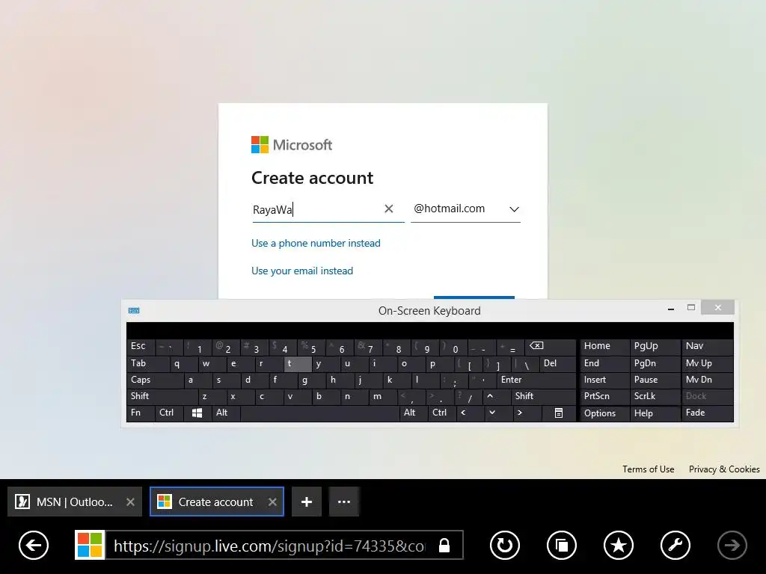Click the Esc key
The width and height of the screenshot is (766, 574).
[141, 346]
